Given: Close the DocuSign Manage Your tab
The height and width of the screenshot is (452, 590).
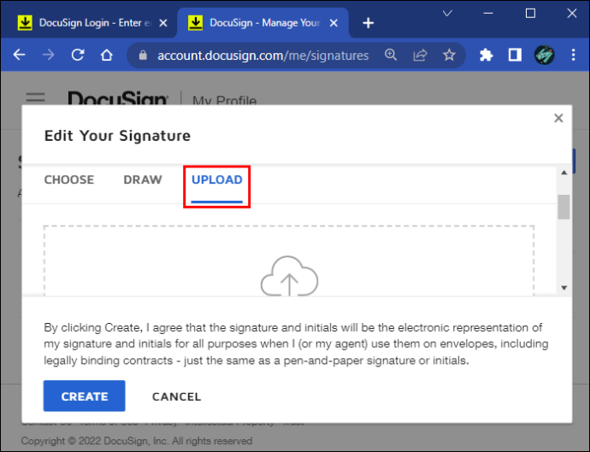Looking at the screenshot, I should pos(333,23).
